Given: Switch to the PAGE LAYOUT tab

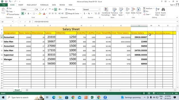Looking at the screenshot, I should click(32, 5).
